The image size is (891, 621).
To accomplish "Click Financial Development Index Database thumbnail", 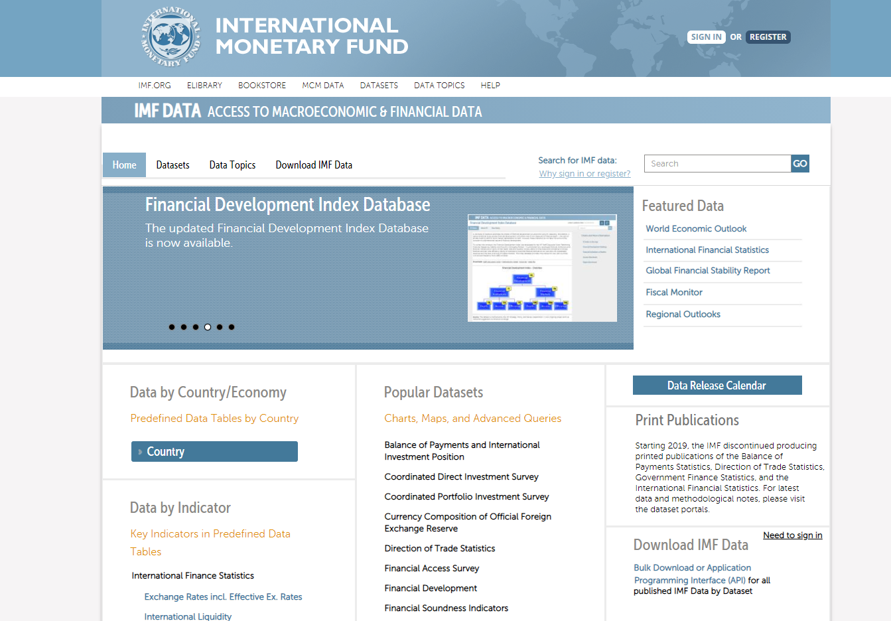I will click(542, 268).
